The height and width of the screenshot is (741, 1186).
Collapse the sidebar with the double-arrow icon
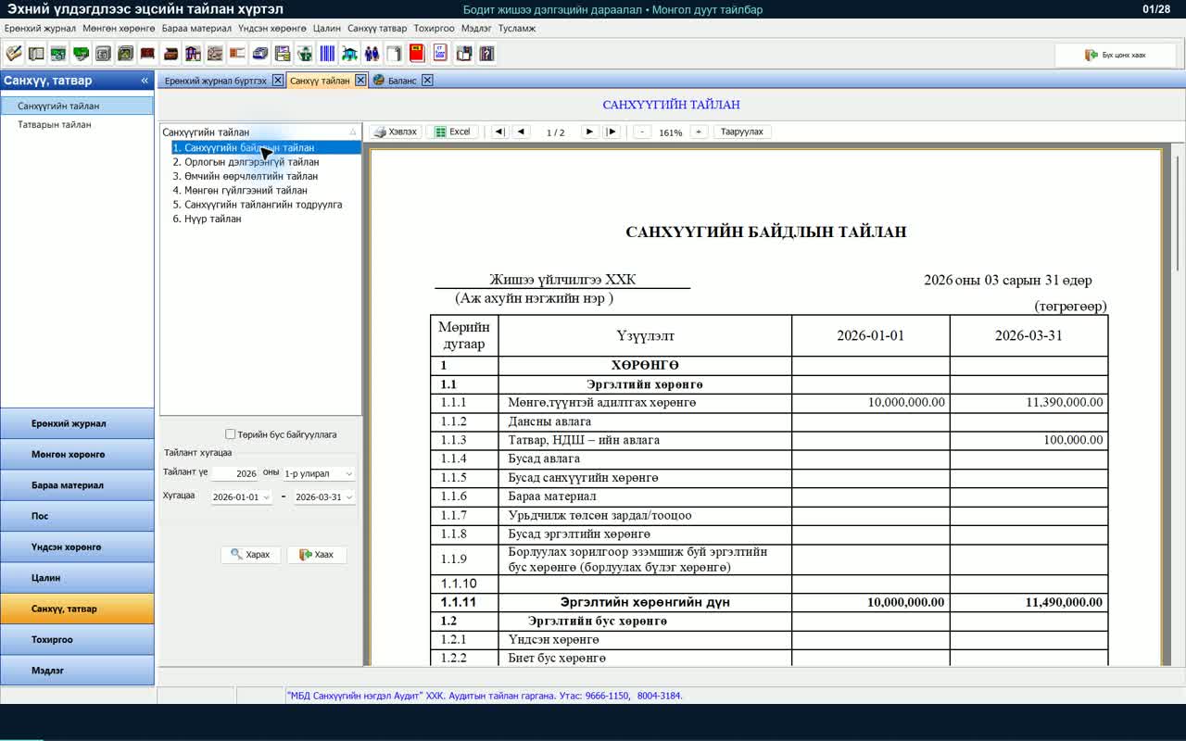click(145, 81)
